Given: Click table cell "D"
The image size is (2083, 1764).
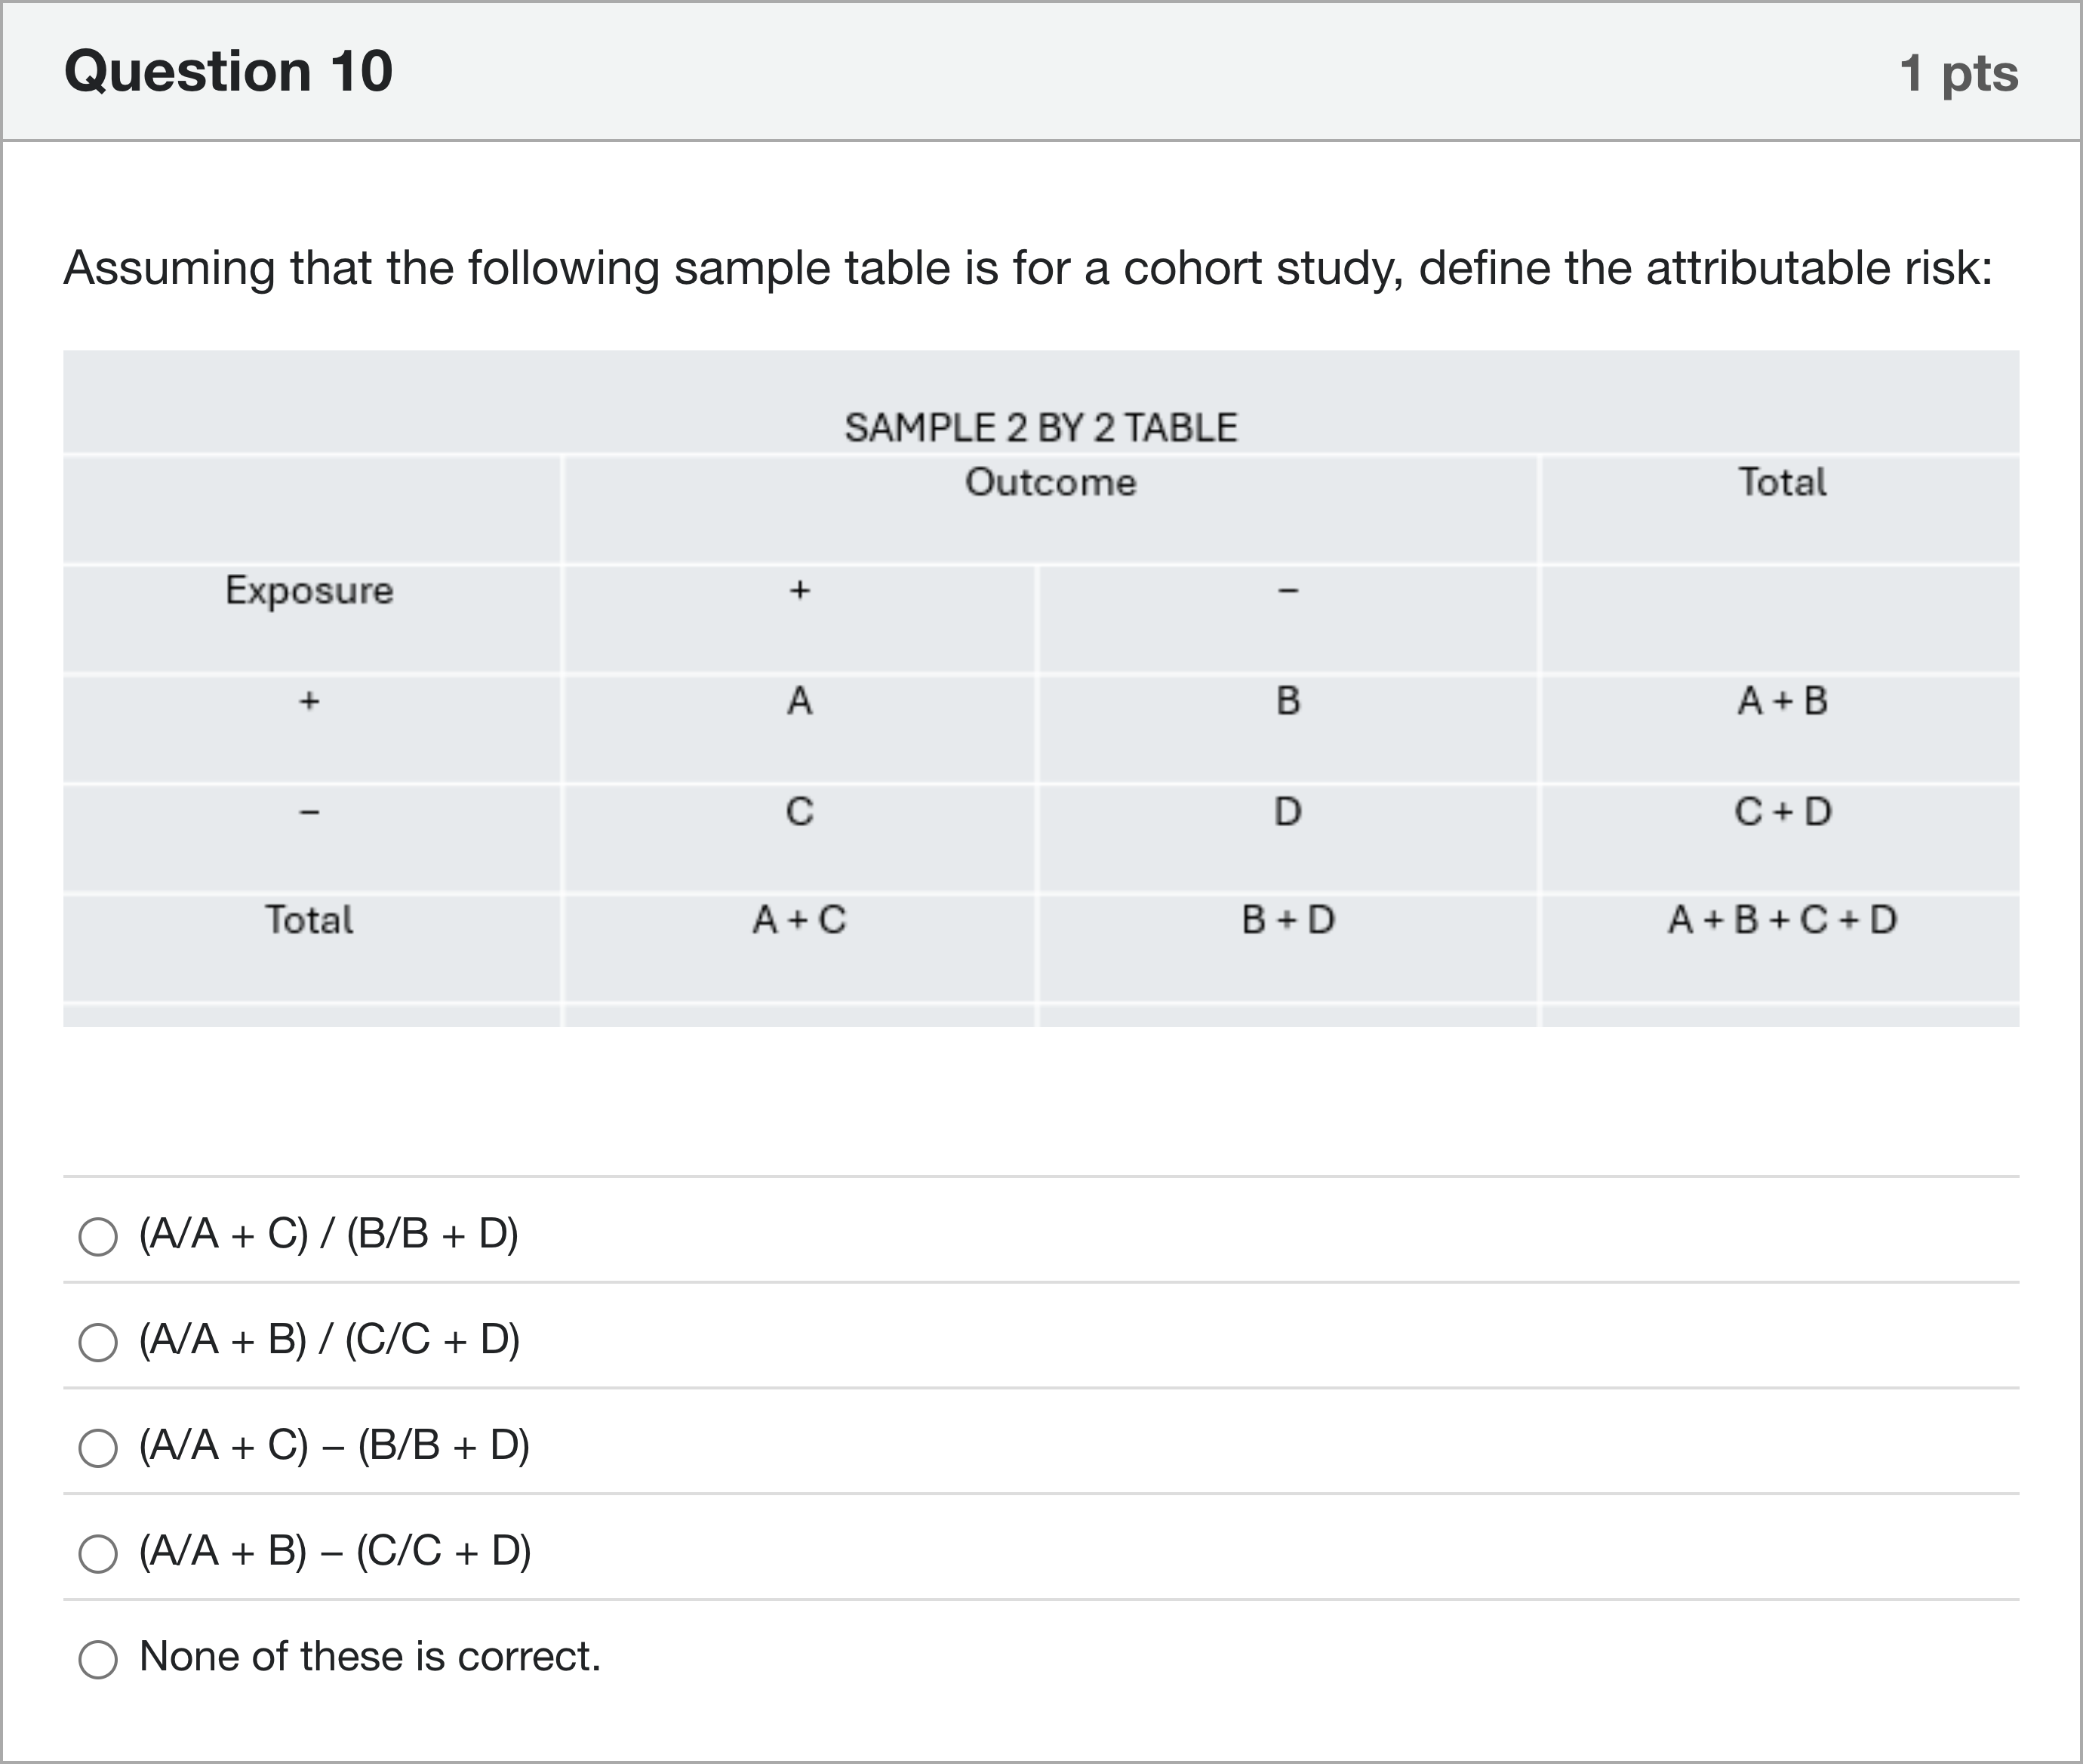Looking at the screenshot, I should (x=1288, y=811).
